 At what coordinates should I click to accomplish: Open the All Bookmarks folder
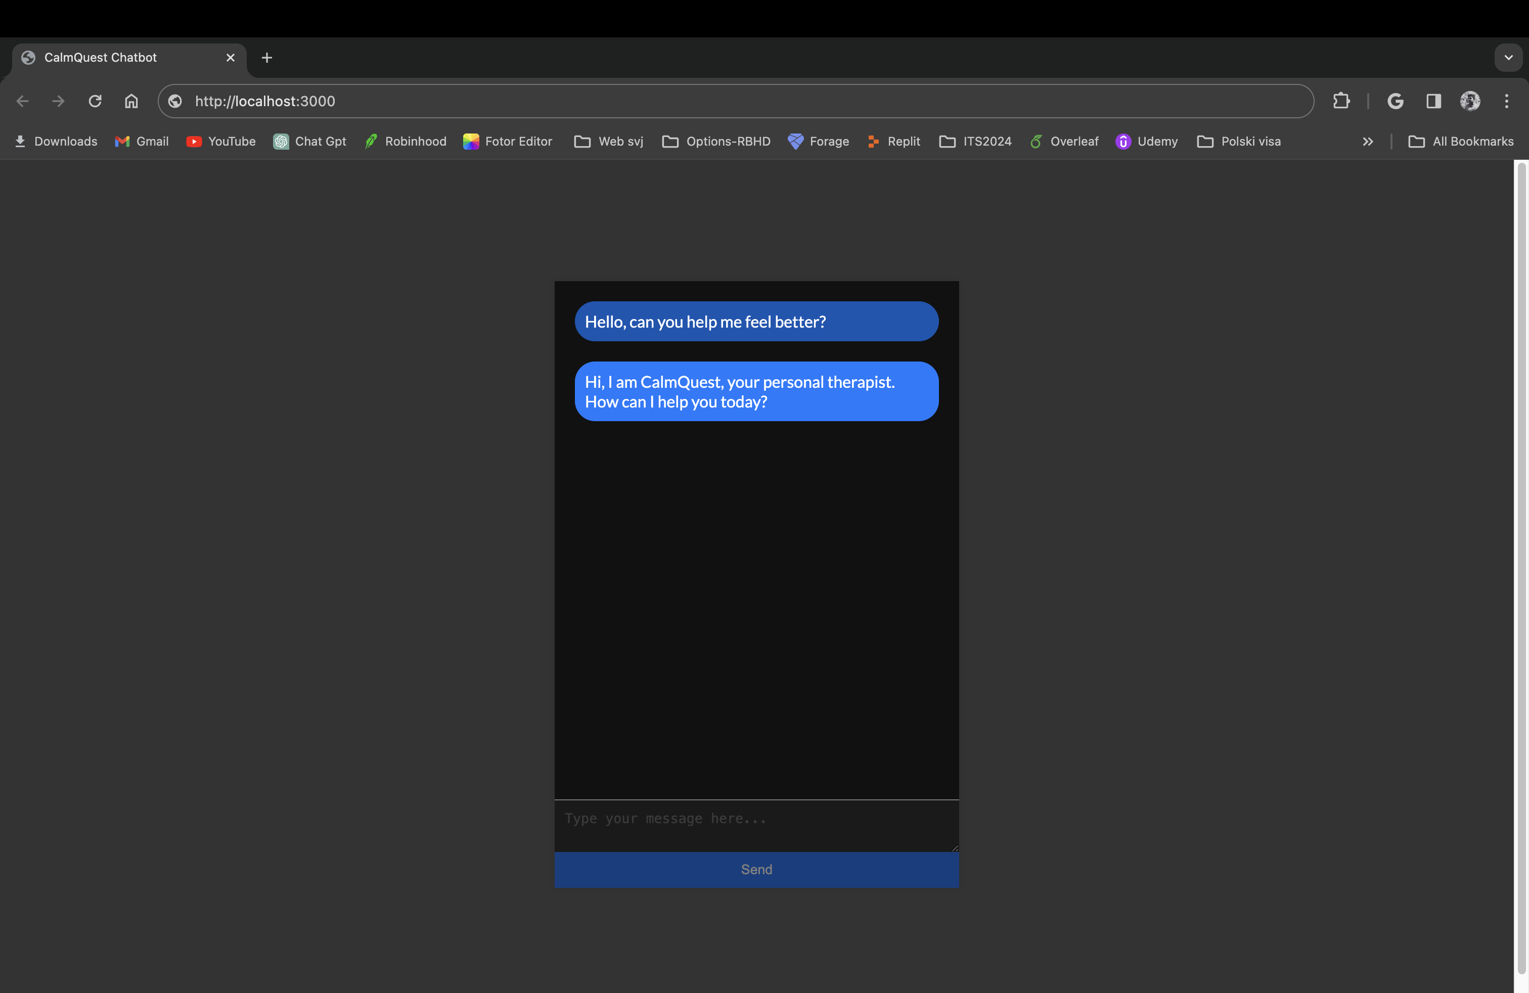[x=1461, y=141]
